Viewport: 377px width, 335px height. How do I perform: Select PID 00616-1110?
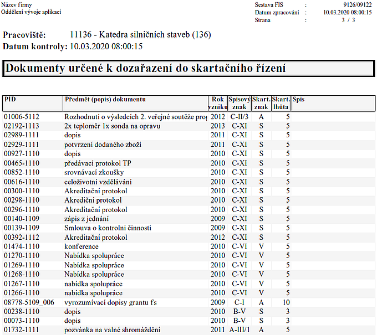point(22,182)
